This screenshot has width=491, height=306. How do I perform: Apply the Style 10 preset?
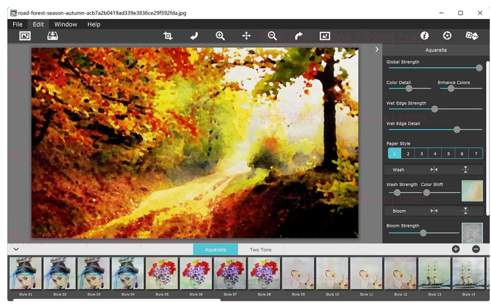coord(332,273)
